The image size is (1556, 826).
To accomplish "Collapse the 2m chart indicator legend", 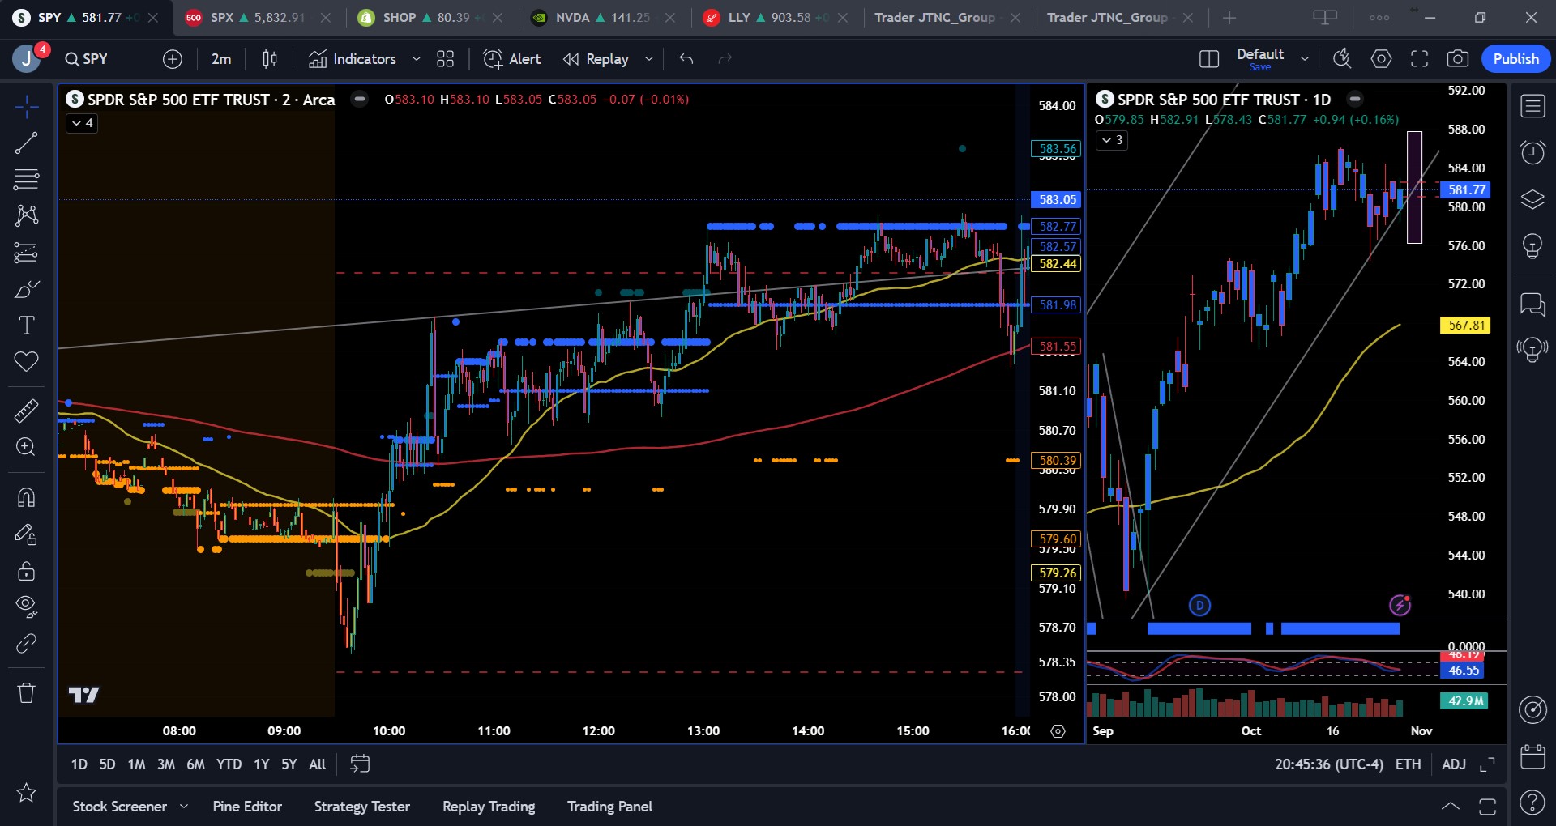I will (82, 124).
